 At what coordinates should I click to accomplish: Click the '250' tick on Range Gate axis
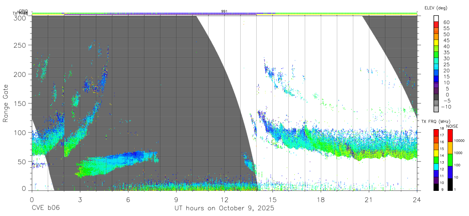[21, 45]
